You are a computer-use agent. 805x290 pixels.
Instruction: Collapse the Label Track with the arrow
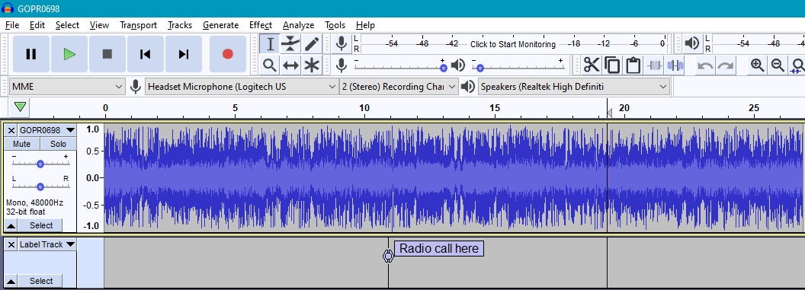point(11,281)
